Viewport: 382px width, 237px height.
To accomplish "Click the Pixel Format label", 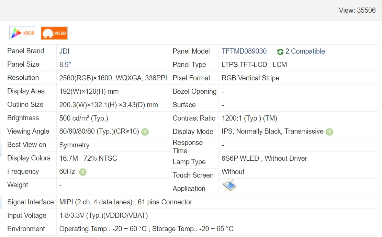I will pyautogui.click(x=191, y=78).
